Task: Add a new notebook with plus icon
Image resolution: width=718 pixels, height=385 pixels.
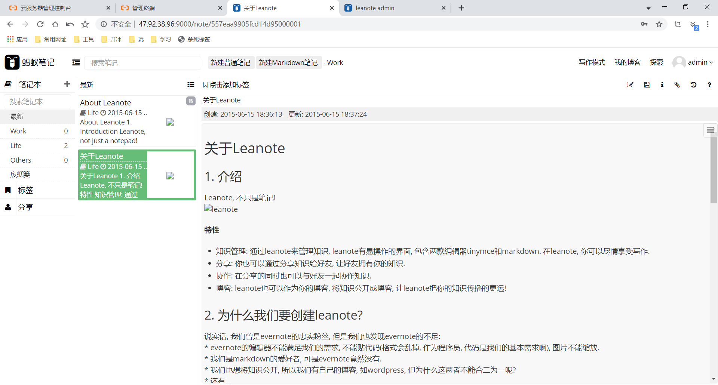Action: 67,84
